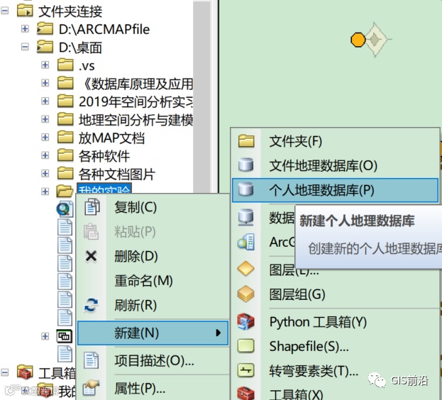Screen dimensions: 442x400
Task: Click the 工具箱 red toolbox icon in tree
Action: click(25, 372)
